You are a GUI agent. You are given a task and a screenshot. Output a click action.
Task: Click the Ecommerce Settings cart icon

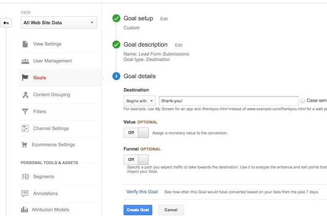[x=25, y=145]
